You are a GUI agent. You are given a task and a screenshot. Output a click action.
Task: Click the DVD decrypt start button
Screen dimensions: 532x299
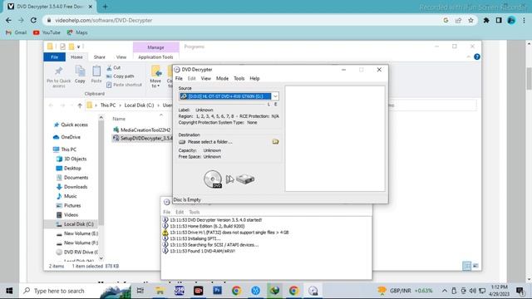229,179
